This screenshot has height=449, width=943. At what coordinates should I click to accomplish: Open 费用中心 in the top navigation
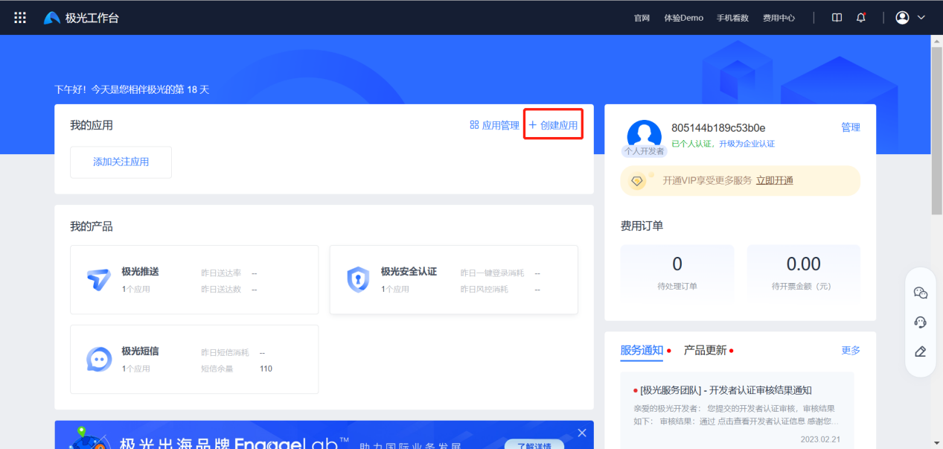779,18
